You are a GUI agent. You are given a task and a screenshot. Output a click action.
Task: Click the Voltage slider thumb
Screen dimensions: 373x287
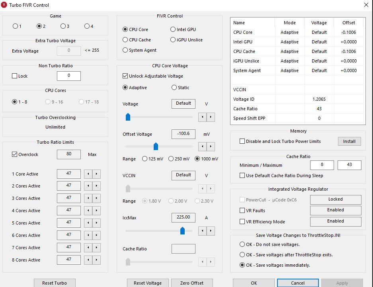128,117
